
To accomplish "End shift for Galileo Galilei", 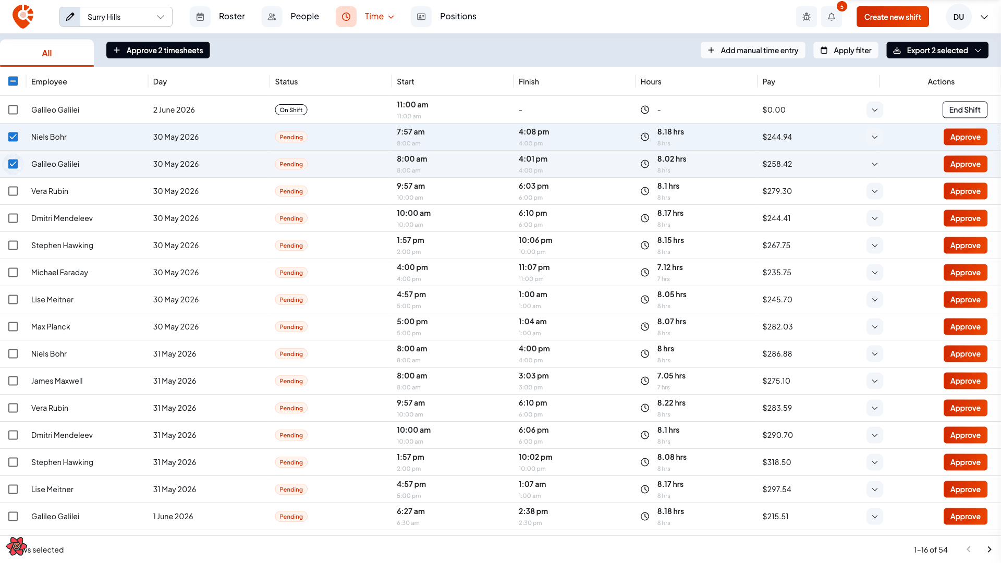I will (965, 110).
